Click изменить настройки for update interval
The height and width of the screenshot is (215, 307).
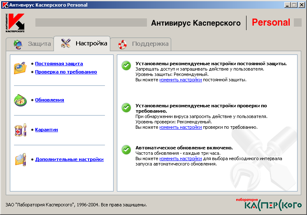coord(181,158)
